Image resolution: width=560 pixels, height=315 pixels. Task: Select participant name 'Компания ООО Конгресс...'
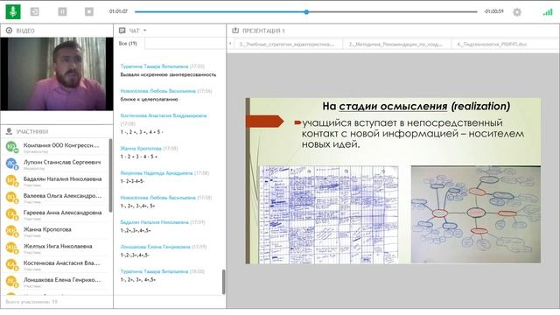[61, 145]
